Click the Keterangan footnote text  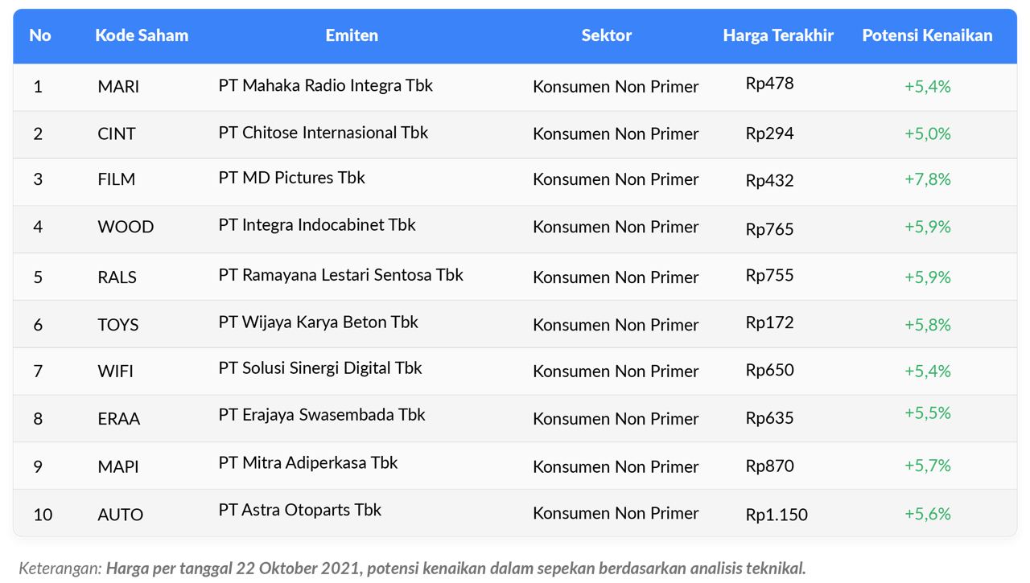411,568
